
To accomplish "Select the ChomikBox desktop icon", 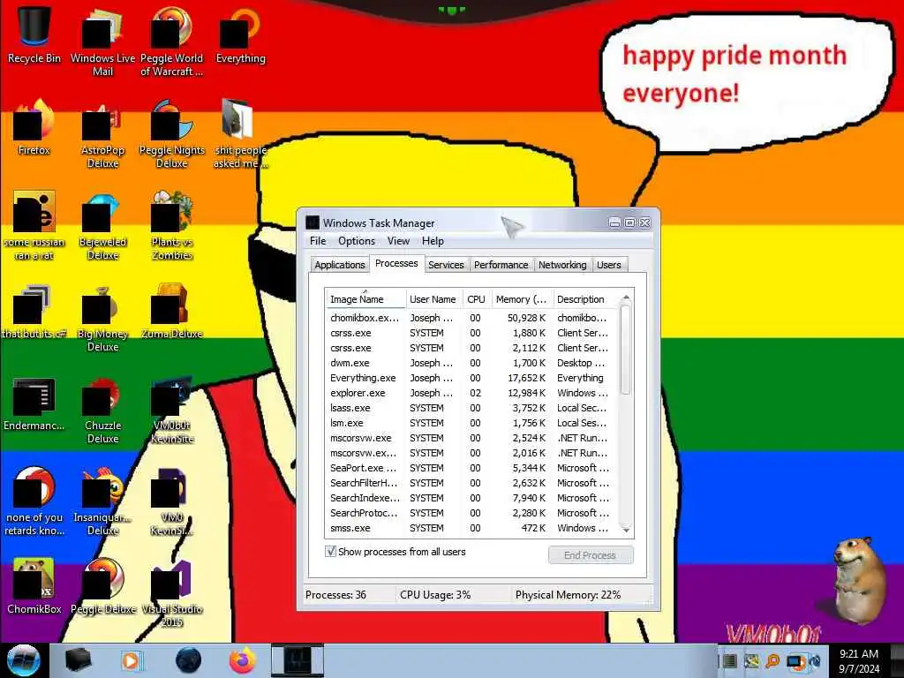I will point(34,586).
